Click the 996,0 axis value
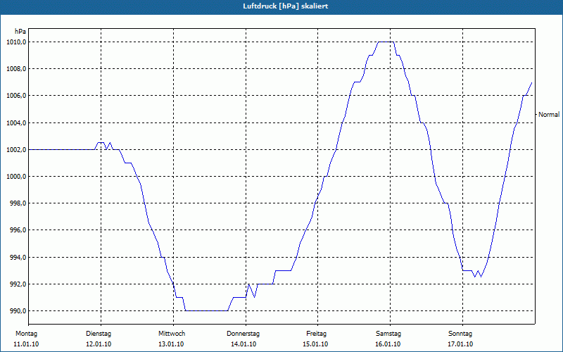563x352 pixels. (x=18, y=230)
